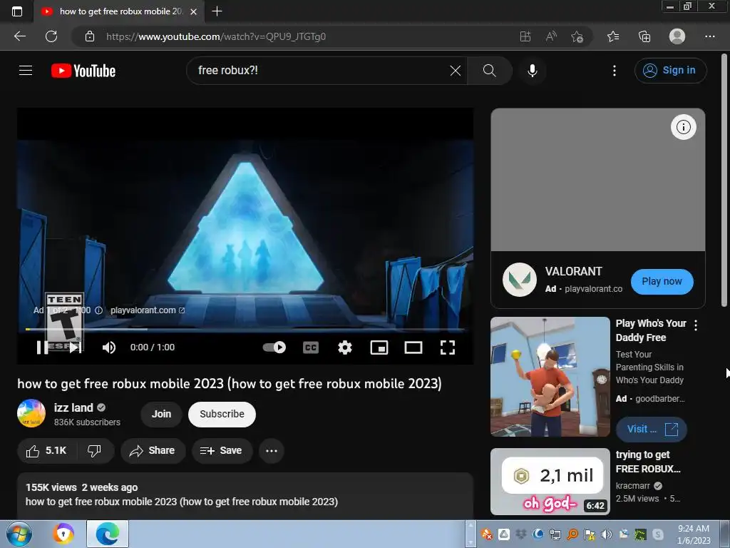Subscribe to izz land
This screenshot has width=730, height=548.
pos(222,414)
